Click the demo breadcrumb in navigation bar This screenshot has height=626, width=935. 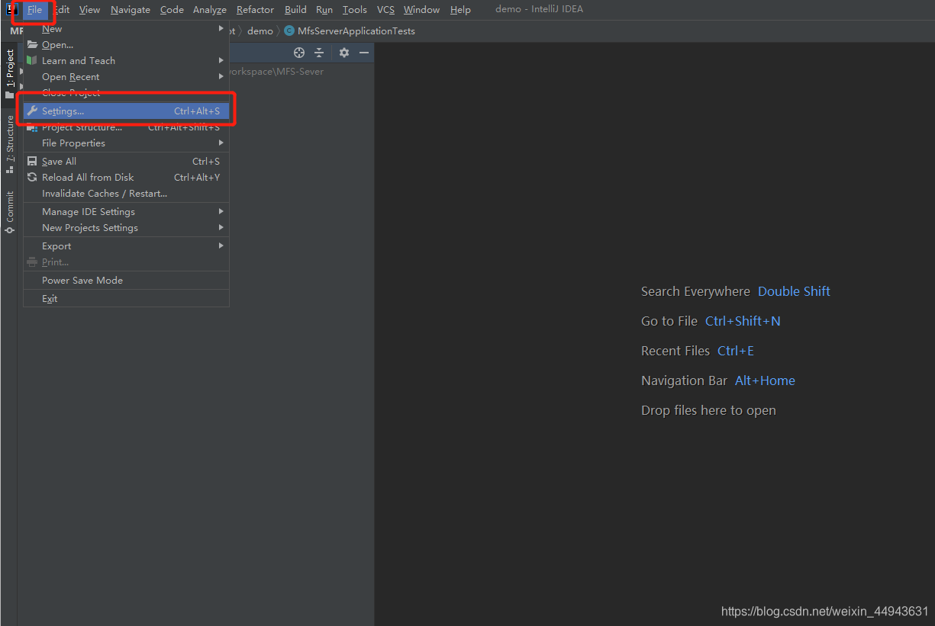click(260, 31)
